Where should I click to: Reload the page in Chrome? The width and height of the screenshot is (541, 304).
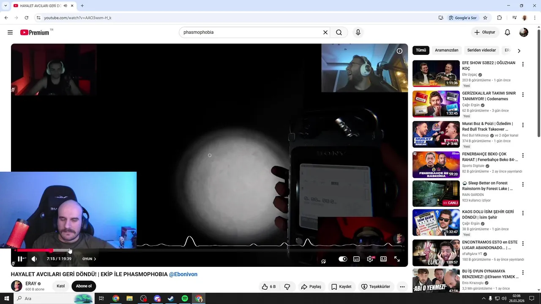[x=26, y=18]
